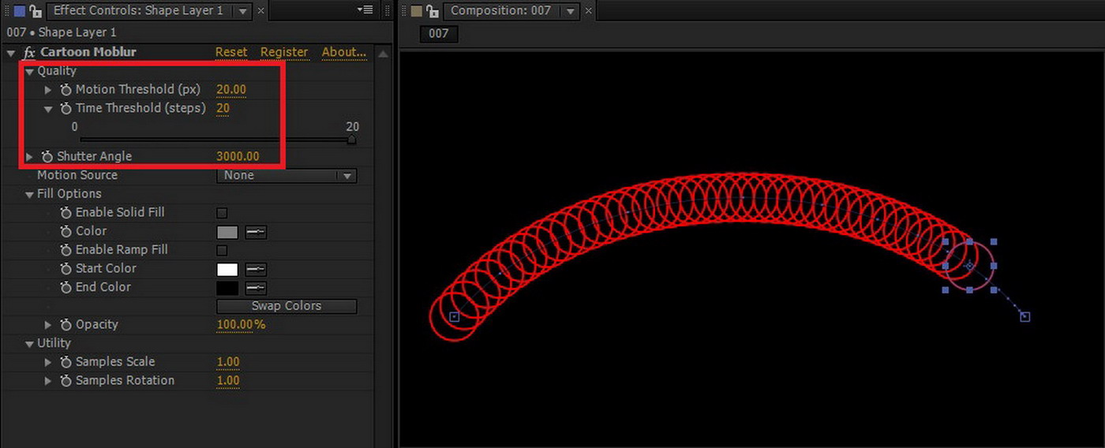1105x448 pixels.
Task: Collapse the Fill Options group
Action: click(x=29, y=194)
